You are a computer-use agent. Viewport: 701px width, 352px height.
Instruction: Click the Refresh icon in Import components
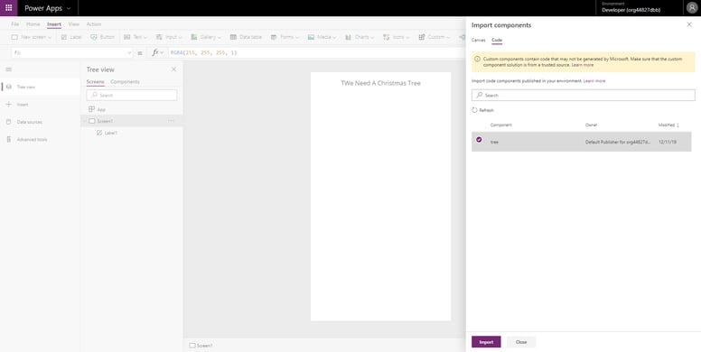tap(475, 110)
